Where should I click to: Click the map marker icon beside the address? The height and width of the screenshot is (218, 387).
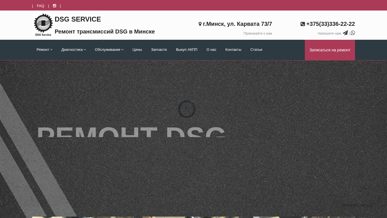[x=200, y=24]
